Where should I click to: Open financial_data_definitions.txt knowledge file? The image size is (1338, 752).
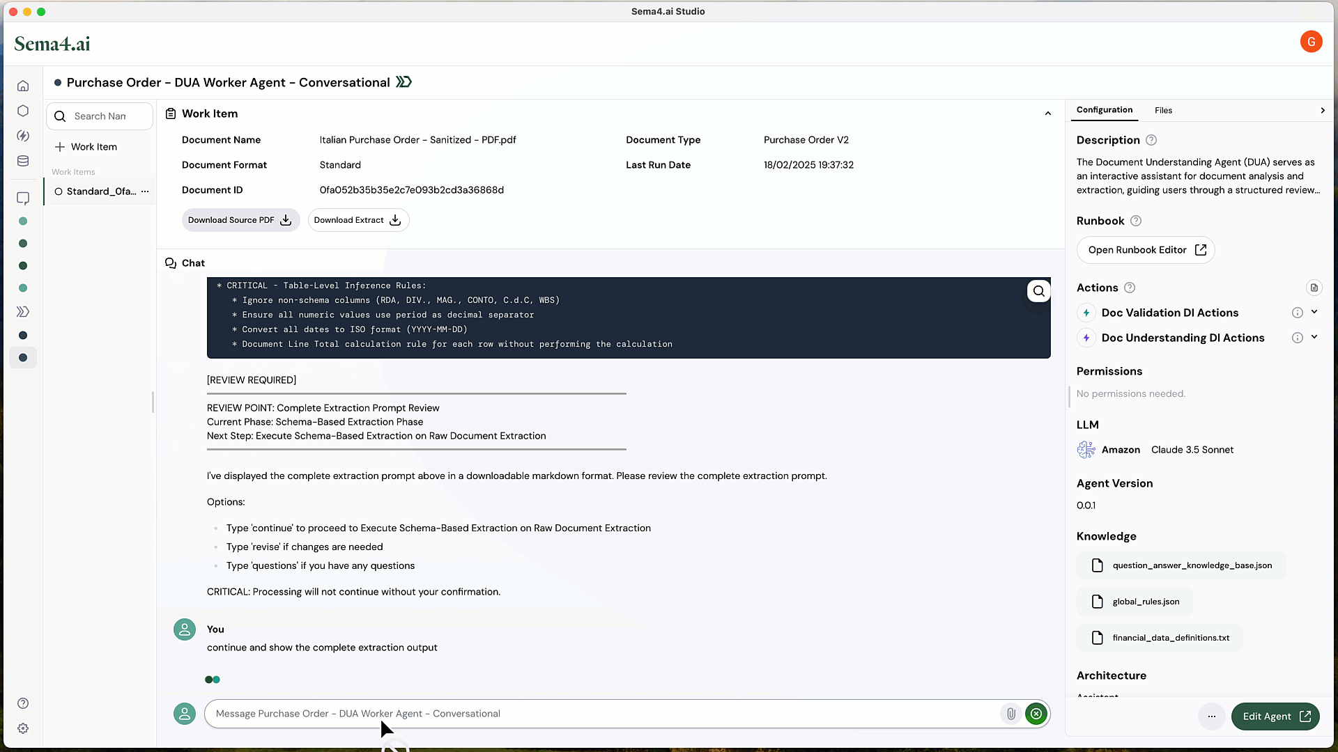click(1160, 638)
